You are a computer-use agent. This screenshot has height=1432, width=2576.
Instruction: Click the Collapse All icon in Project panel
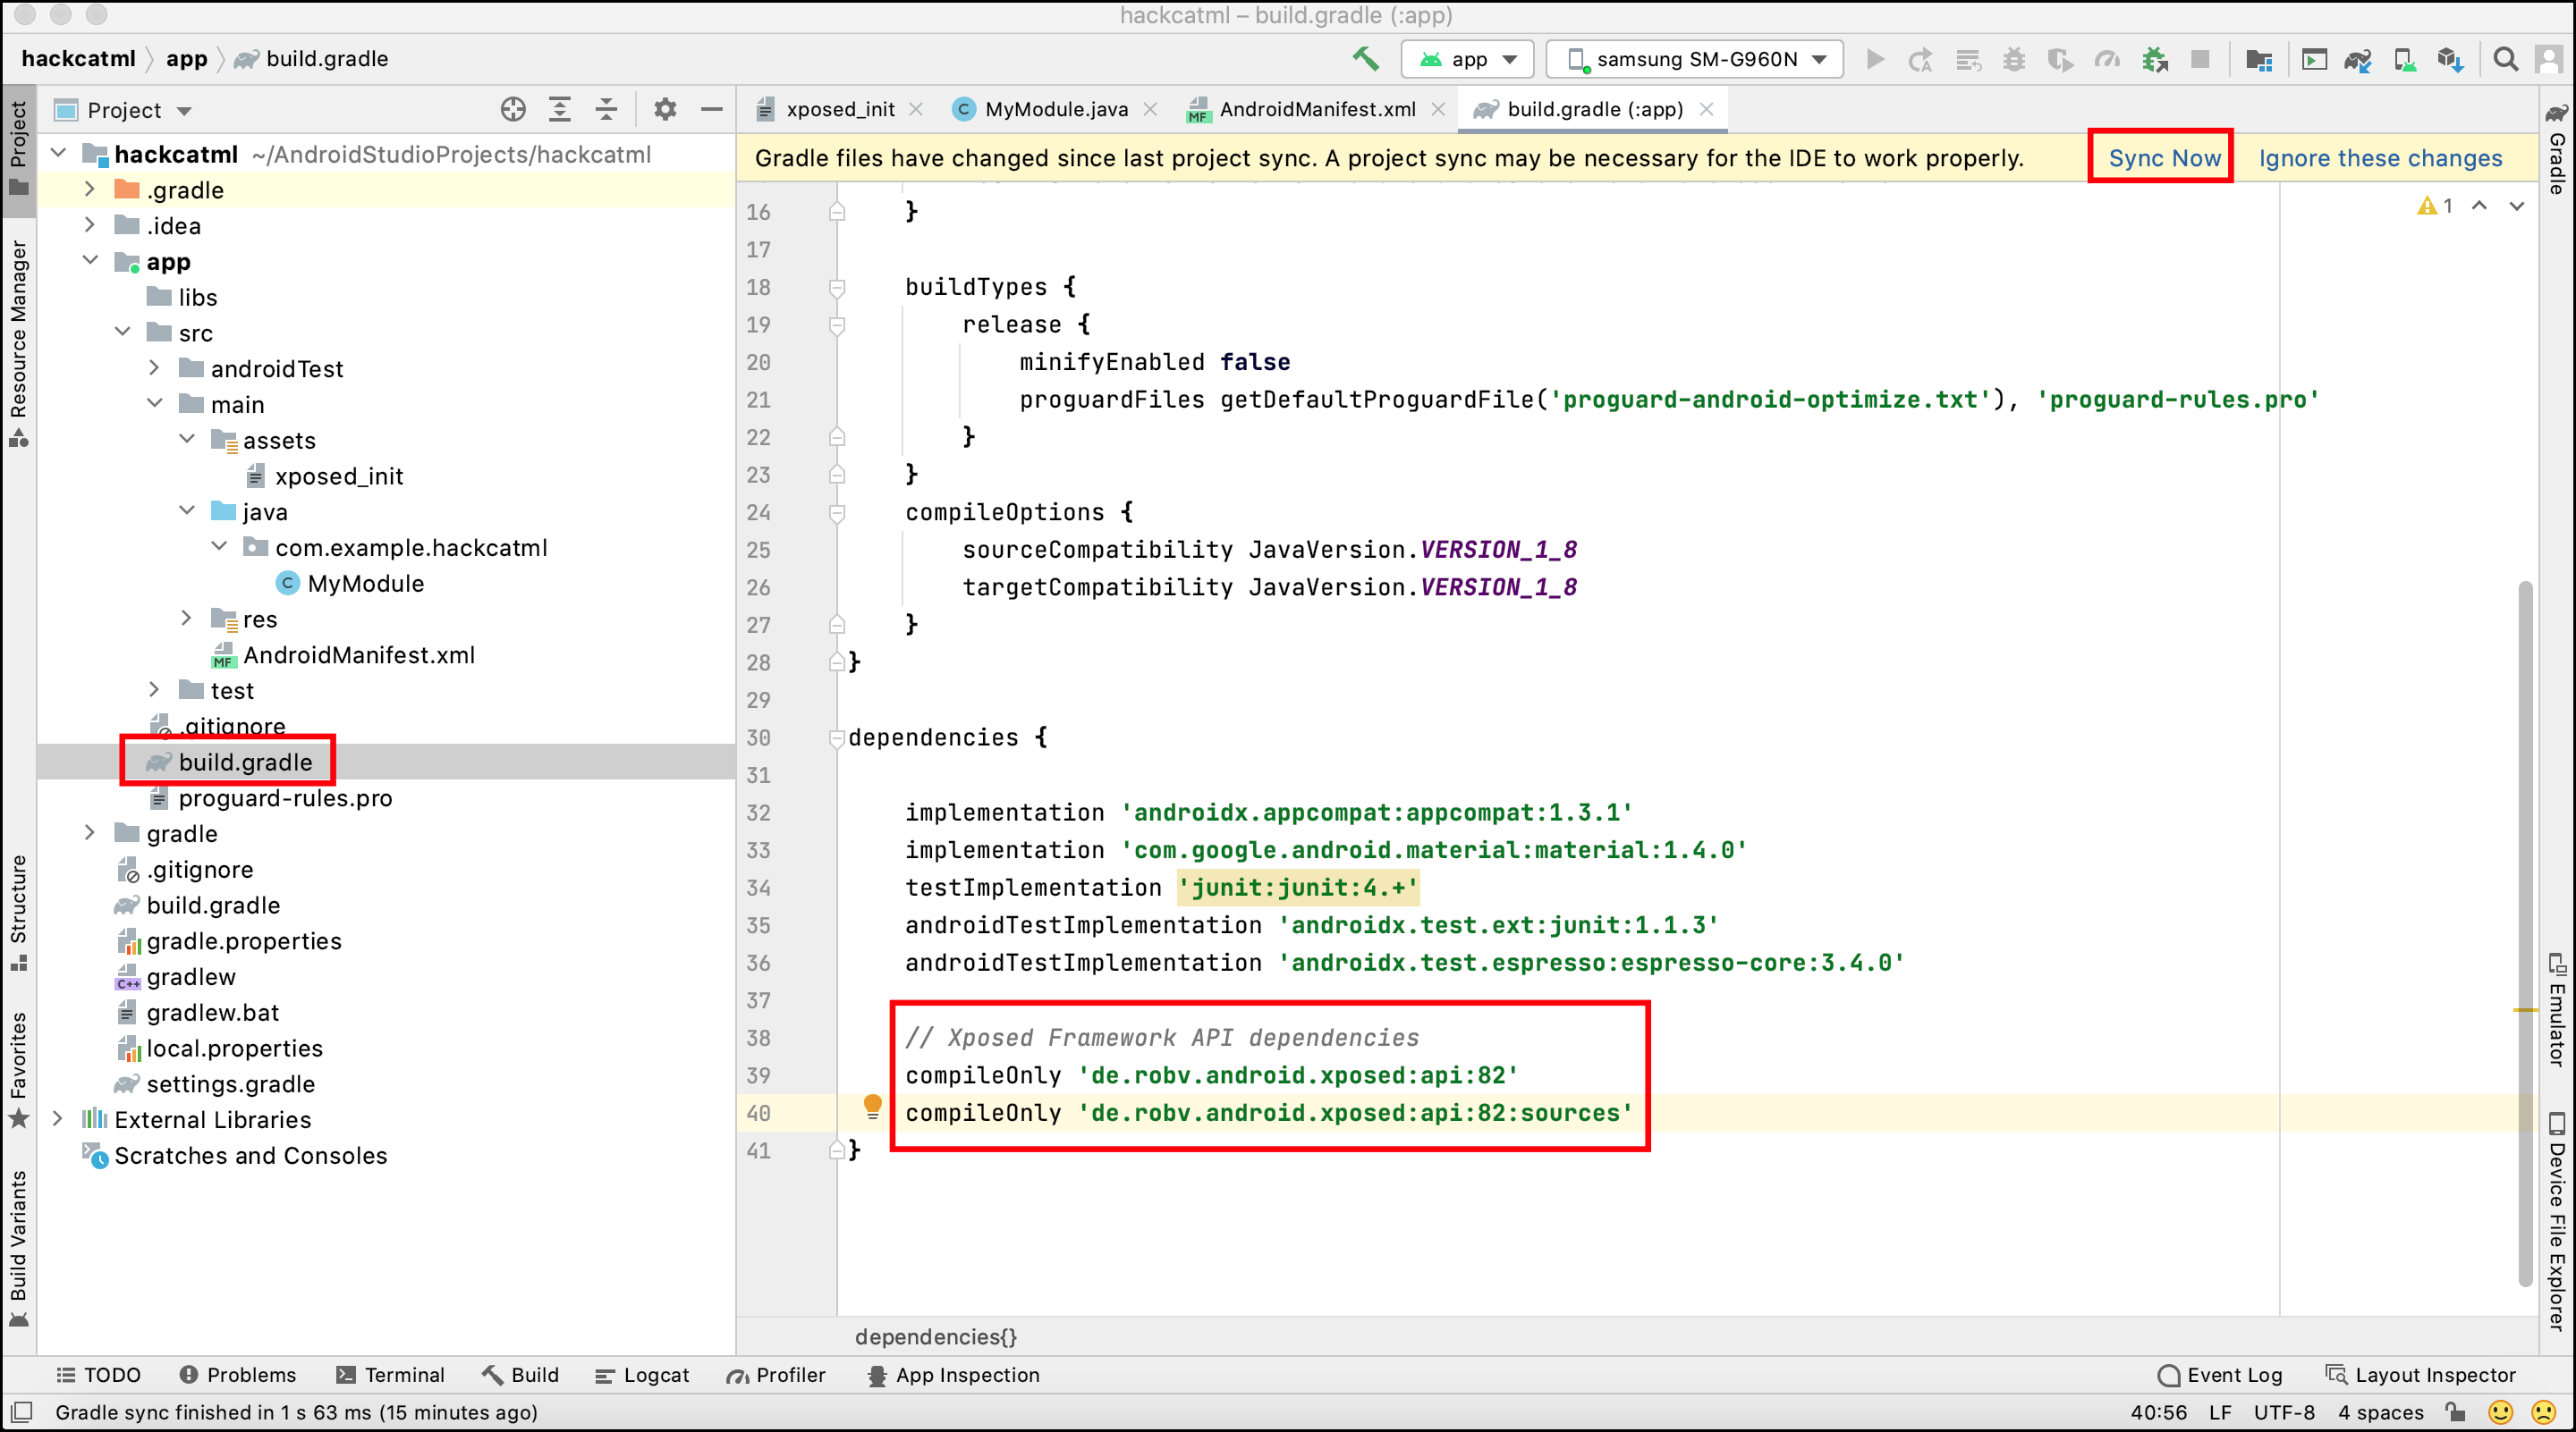tap(606, 110)
